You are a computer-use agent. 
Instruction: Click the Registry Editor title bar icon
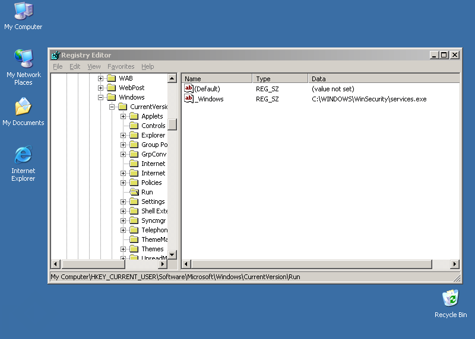point(55,55)
